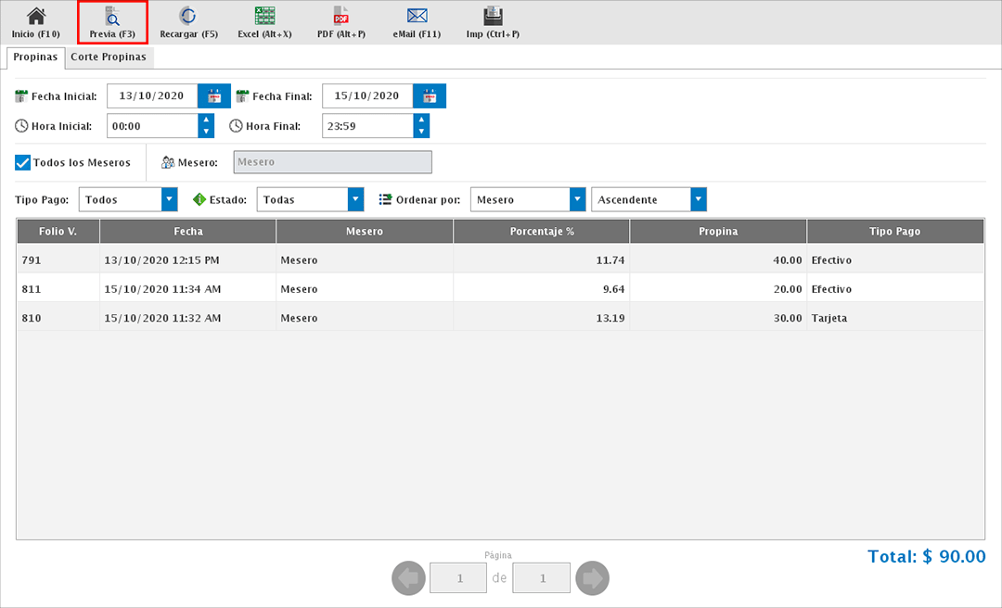Reload data with the Recargar icon
The height and width of the screenshot is (608, 1002).
click(x=188, y=16)
